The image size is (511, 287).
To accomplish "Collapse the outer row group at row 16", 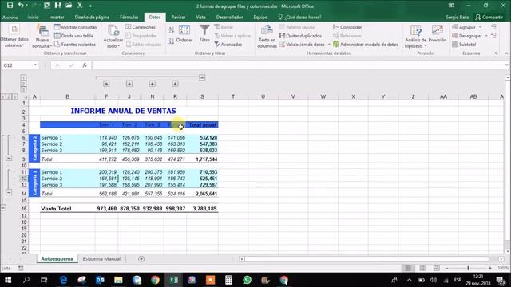I will [x=3, y=207].
